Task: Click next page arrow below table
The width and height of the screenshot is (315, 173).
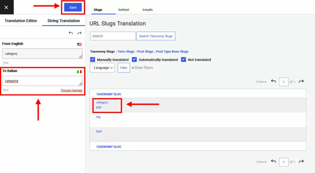Action: coord(301,162)
